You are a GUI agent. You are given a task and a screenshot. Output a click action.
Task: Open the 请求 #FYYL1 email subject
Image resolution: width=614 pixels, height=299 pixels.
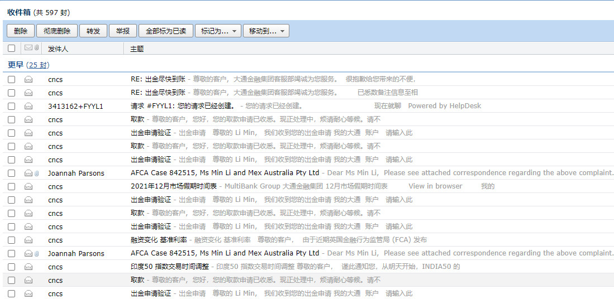pyautogui.click(x=183, y=106)
